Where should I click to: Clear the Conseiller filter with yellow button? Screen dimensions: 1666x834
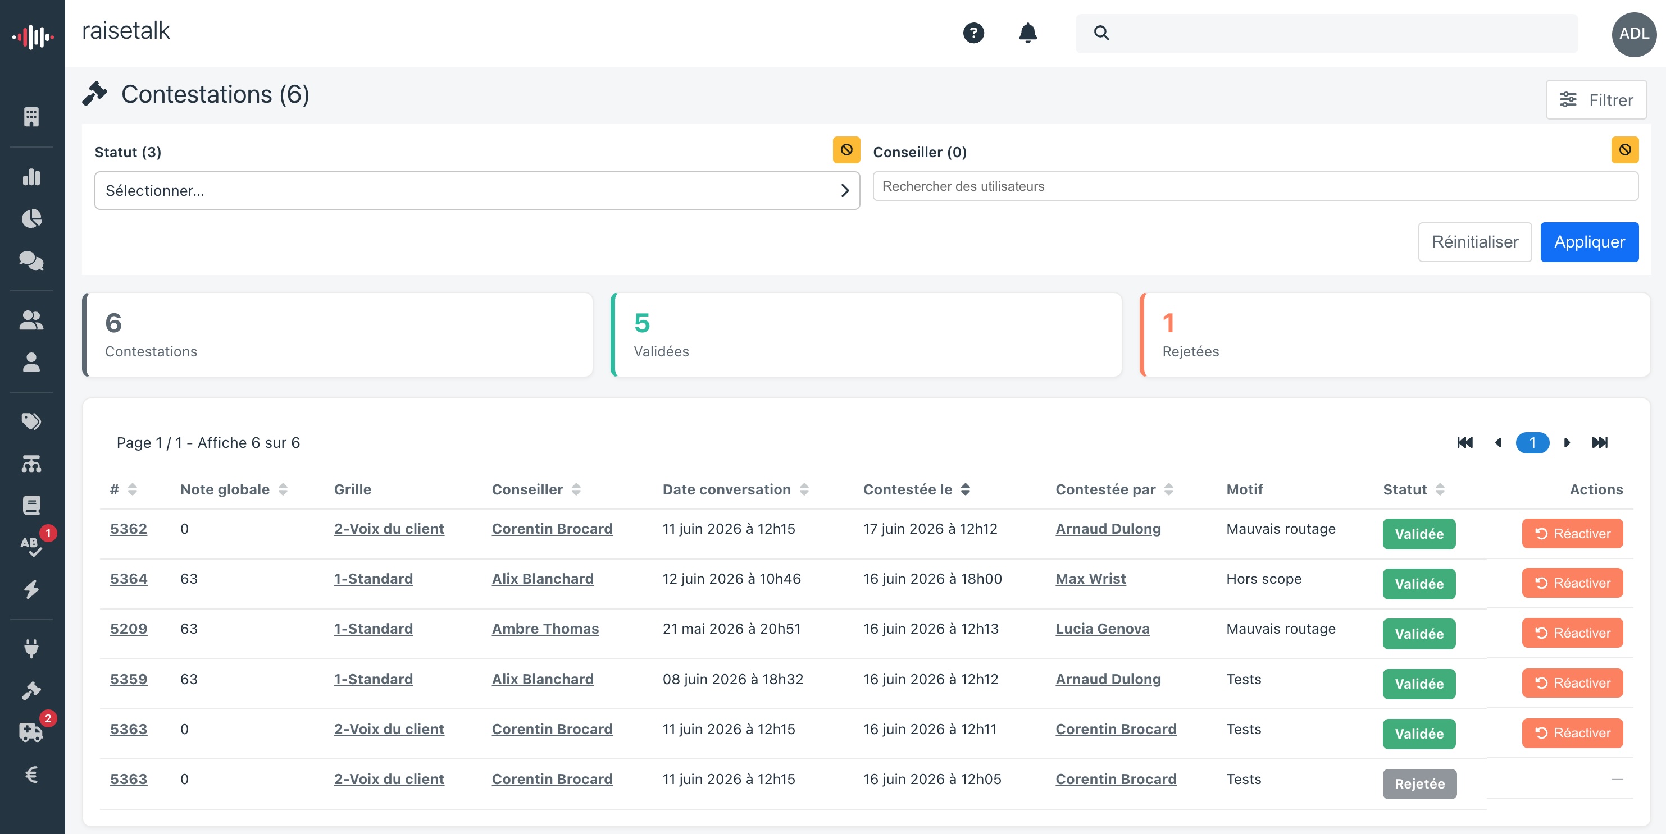[1624, 150]
